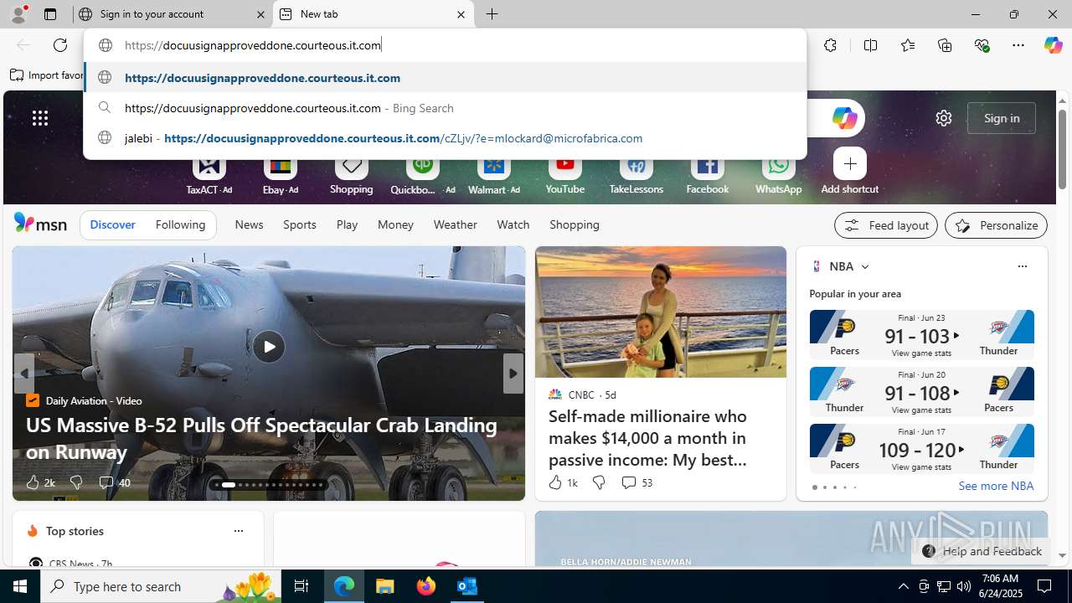The image size is (1072, 603).
Task: Open the WhatsApp shortcut tile
Action: tap(778, 174)
